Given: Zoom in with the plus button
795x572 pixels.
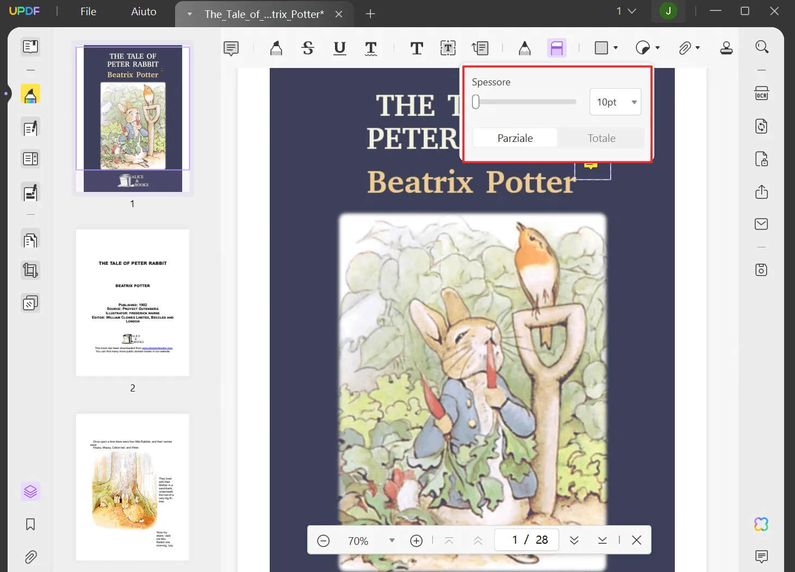Looking at the screenshot, I should (x=417, y=540).
